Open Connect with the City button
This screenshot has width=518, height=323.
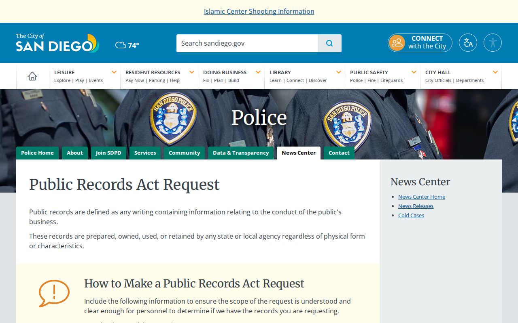(420, 43)
